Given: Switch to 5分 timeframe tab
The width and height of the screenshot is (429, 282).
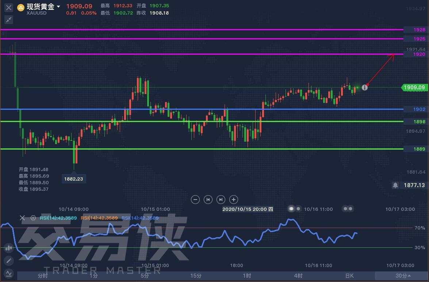Looking at the screenshot, I should 145,276.
